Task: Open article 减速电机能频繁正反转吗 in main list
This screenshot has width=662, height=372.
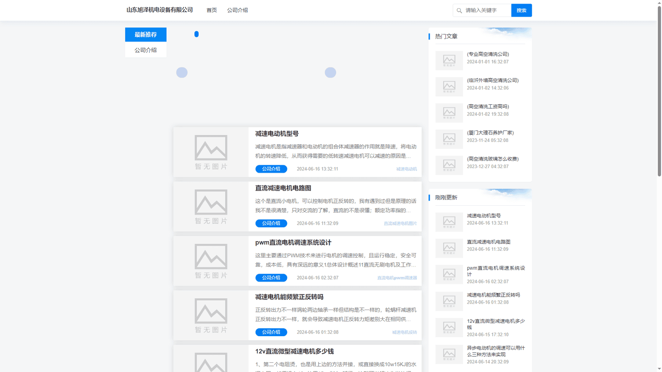Action: 289,297
